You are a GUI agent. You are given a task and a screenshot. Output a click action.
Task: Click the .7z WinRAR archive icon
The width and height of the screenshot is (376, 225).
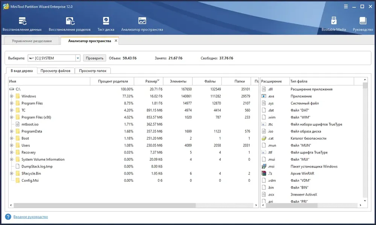pos(264,173)
